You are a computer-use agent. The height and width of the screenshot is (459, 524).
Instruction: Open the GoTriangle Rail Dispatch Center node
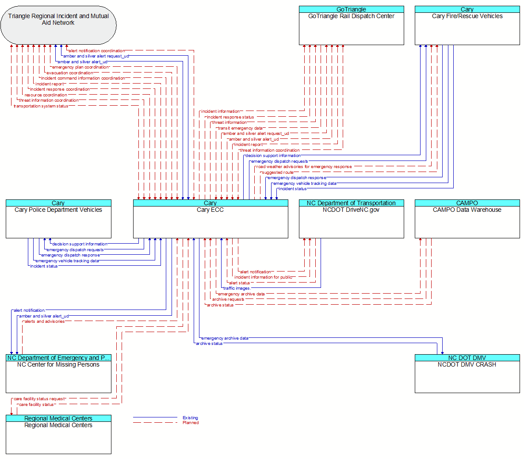coord(351,25)
